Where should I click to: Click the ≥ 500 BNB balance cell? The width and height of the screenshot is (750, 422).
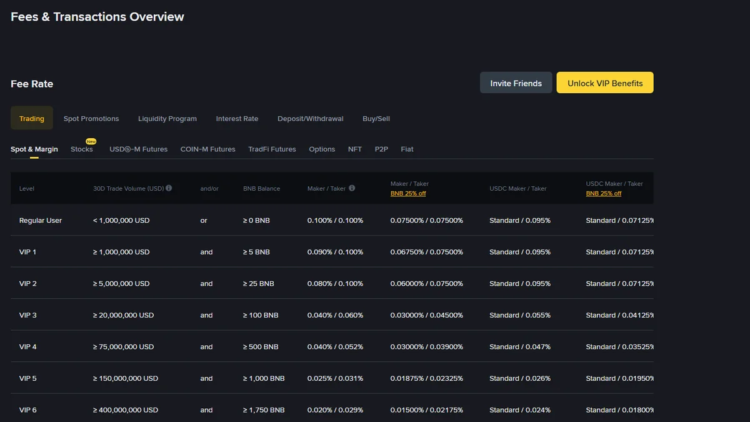[x=261, y=346]
